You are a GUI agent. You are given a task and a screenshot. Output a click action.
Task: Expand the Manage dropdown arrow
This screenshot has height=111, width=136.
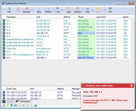32,10
